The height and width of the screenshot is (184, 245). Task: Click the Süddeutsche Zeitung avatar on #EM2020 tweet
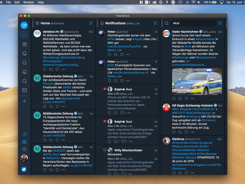coord(37,149)
